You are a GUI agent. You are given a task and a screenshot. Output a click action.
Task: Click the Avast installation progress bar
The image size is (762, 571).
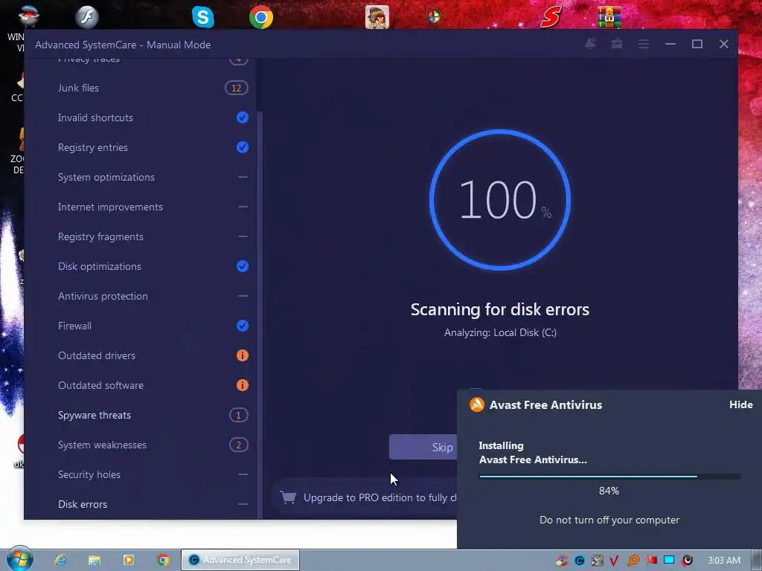pos(610,477)
